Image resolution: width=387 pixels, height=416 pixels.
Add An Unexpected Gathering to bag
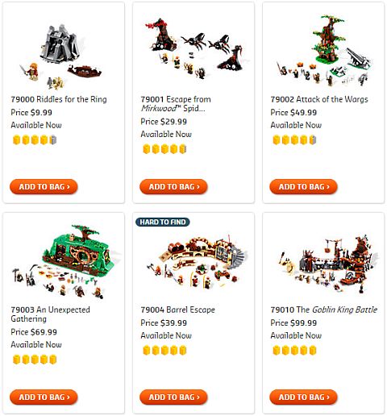pos(44,397)
